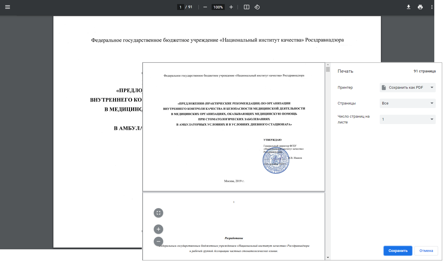Download the PDF file
The width and height of the screenshot is (448, 268).
pos(409,7)
